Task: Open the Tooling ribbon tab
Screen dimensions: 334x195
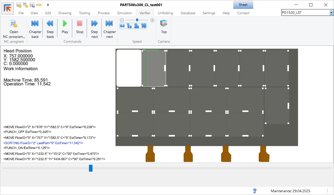Action: pyautogui.click(x=84, y=13)
